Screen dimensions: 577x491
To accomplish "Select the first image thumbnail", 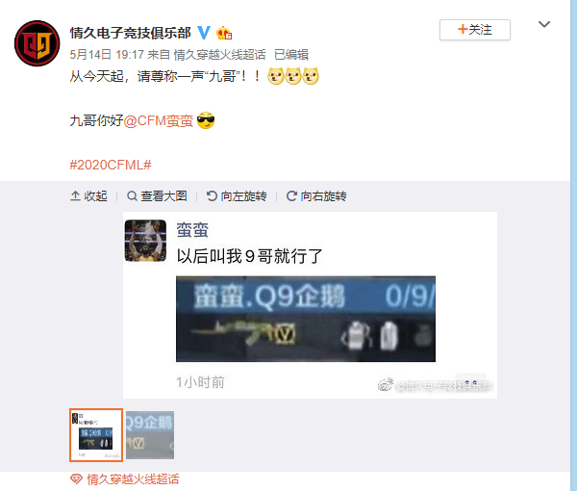I will tap(96, 435).
